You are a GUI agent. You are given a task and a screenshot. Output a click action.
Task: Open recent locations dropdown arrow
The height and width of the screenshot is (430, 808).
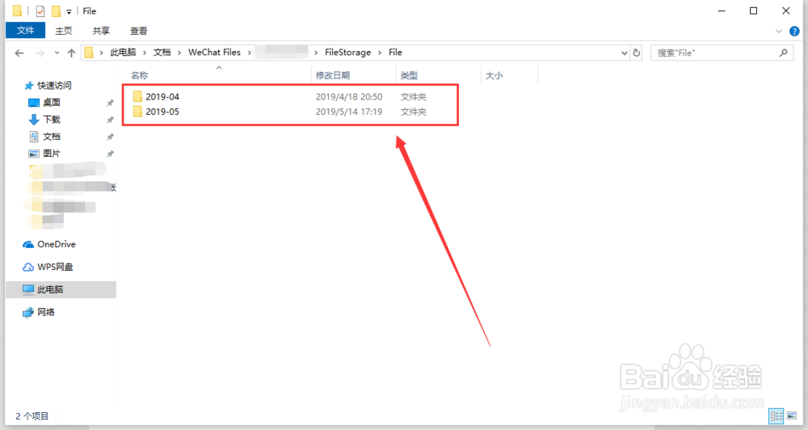[x=57, y=53]
